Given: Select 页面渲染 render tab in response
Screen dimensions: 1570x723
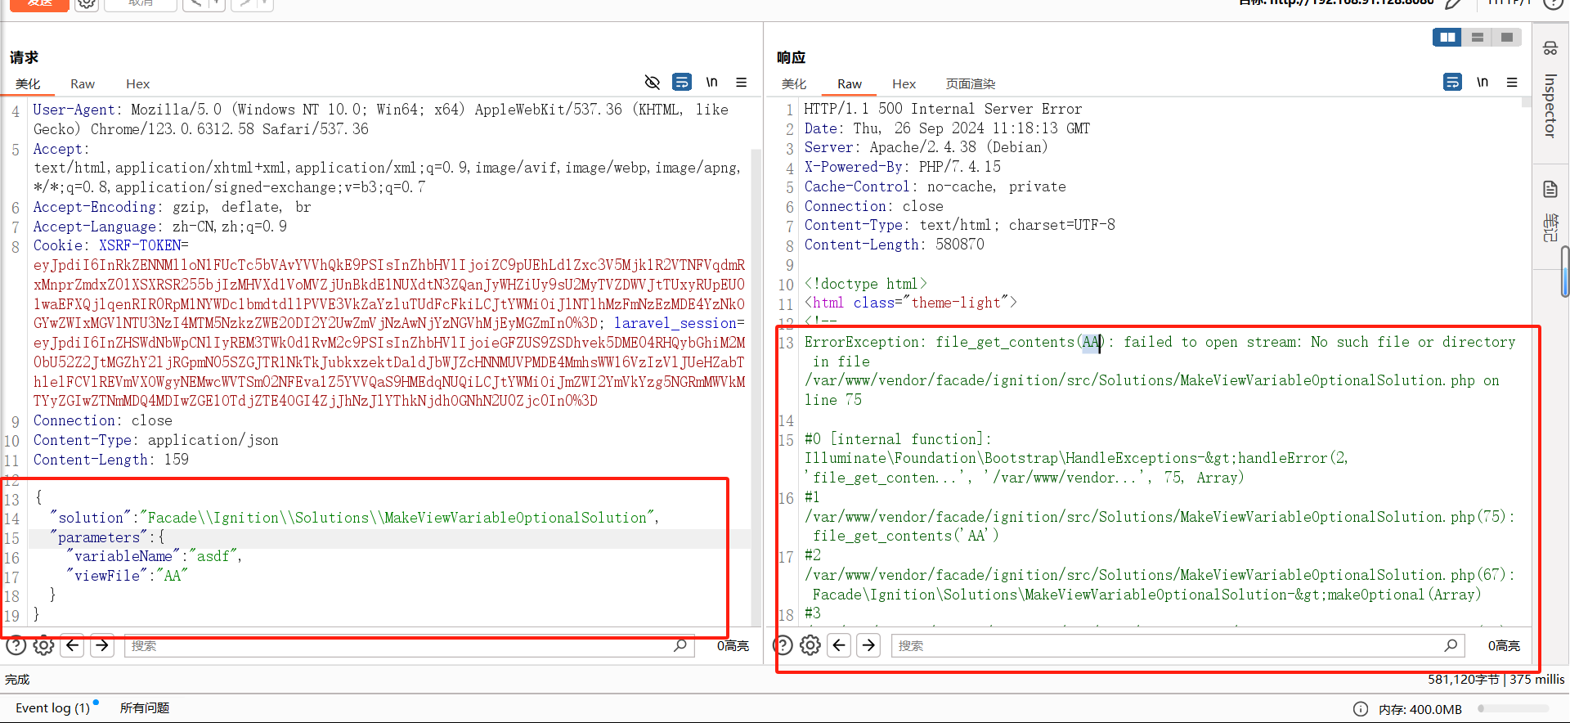Looking at the screenshot, I should (971, 83).
